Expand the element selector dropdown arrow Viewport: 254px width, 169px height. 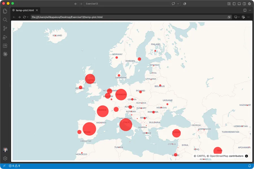[x=239, y=17]
